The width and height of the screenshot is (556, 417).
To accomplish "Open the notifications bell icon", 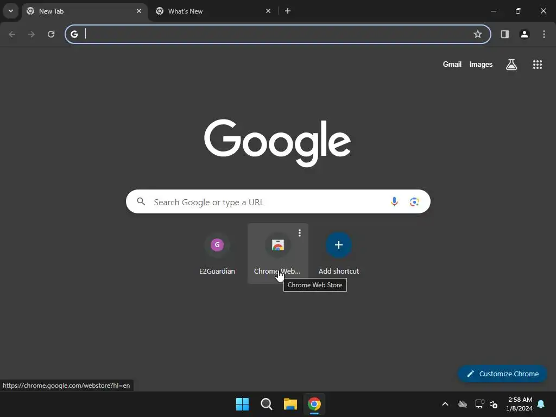I will click(x=541, y=404).
